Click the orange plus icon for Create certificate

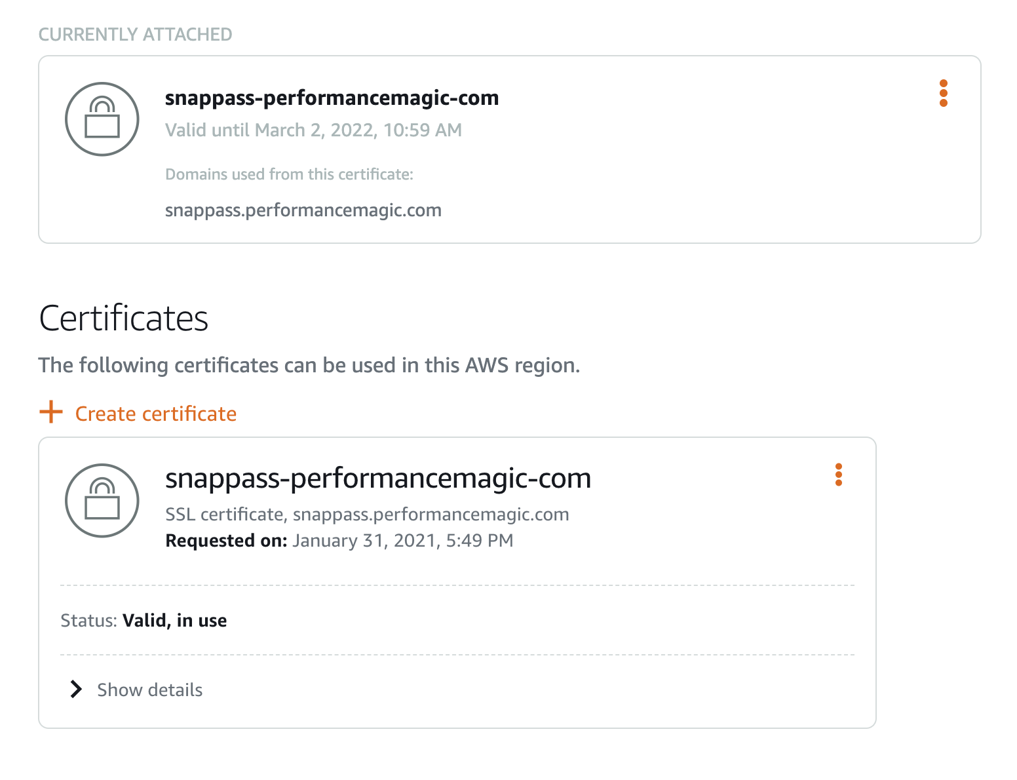point(51,412)
